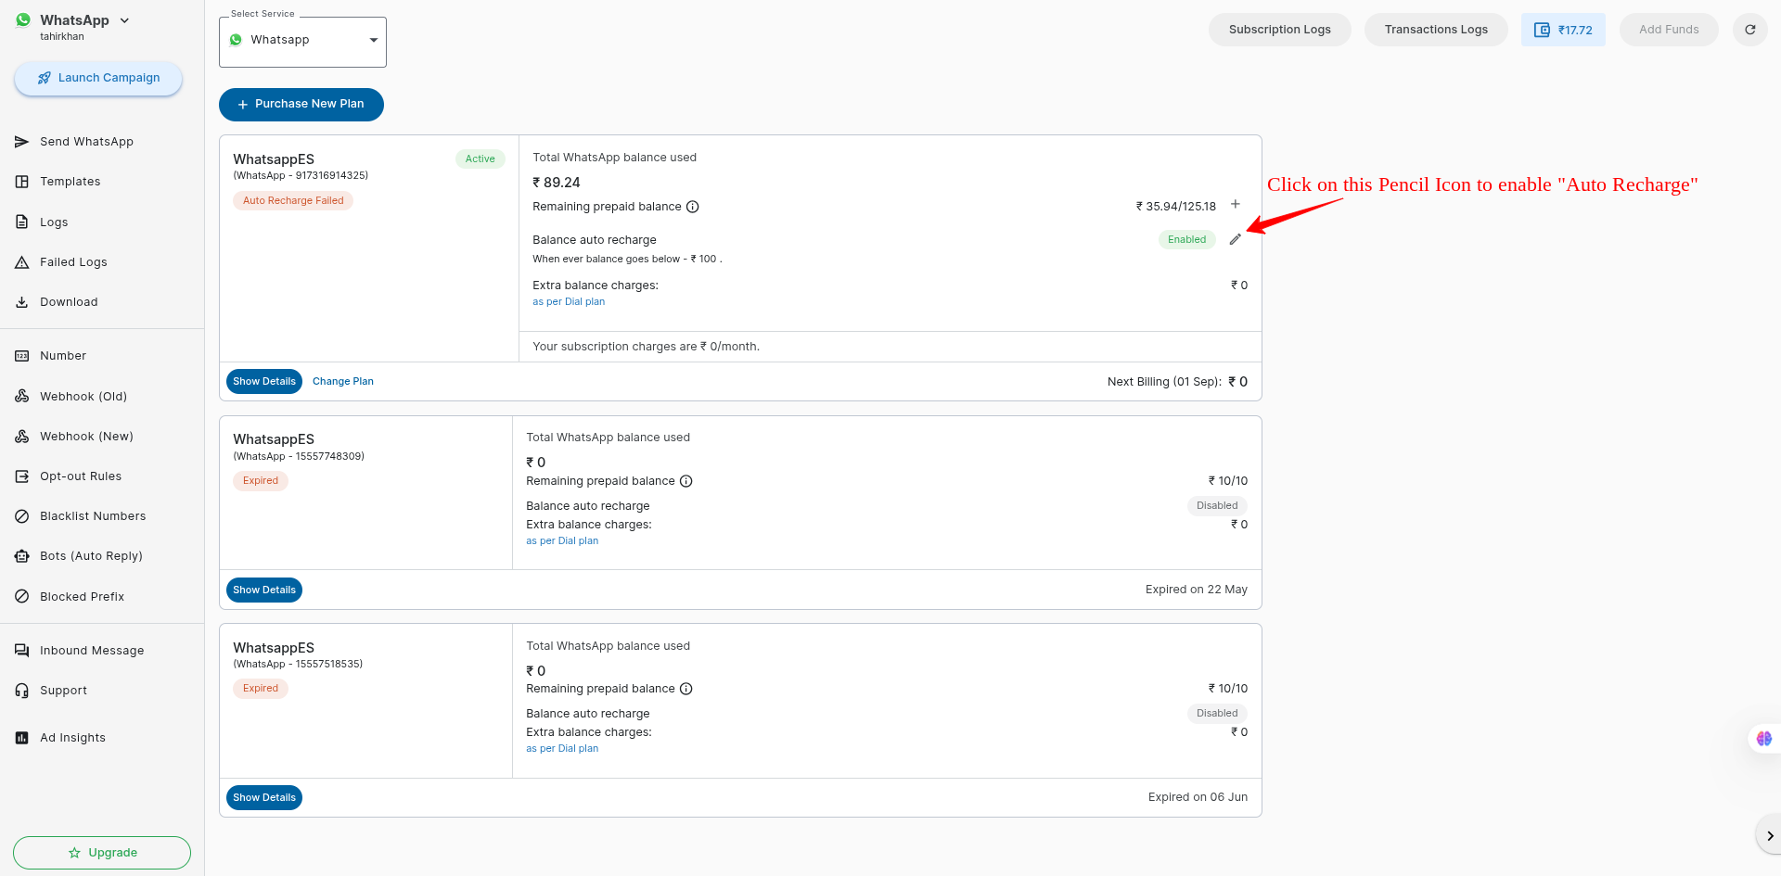Click the Download sidebar icon
Image resolution: width=1781 pixels, height=876 pixels.
pos(21,302)
